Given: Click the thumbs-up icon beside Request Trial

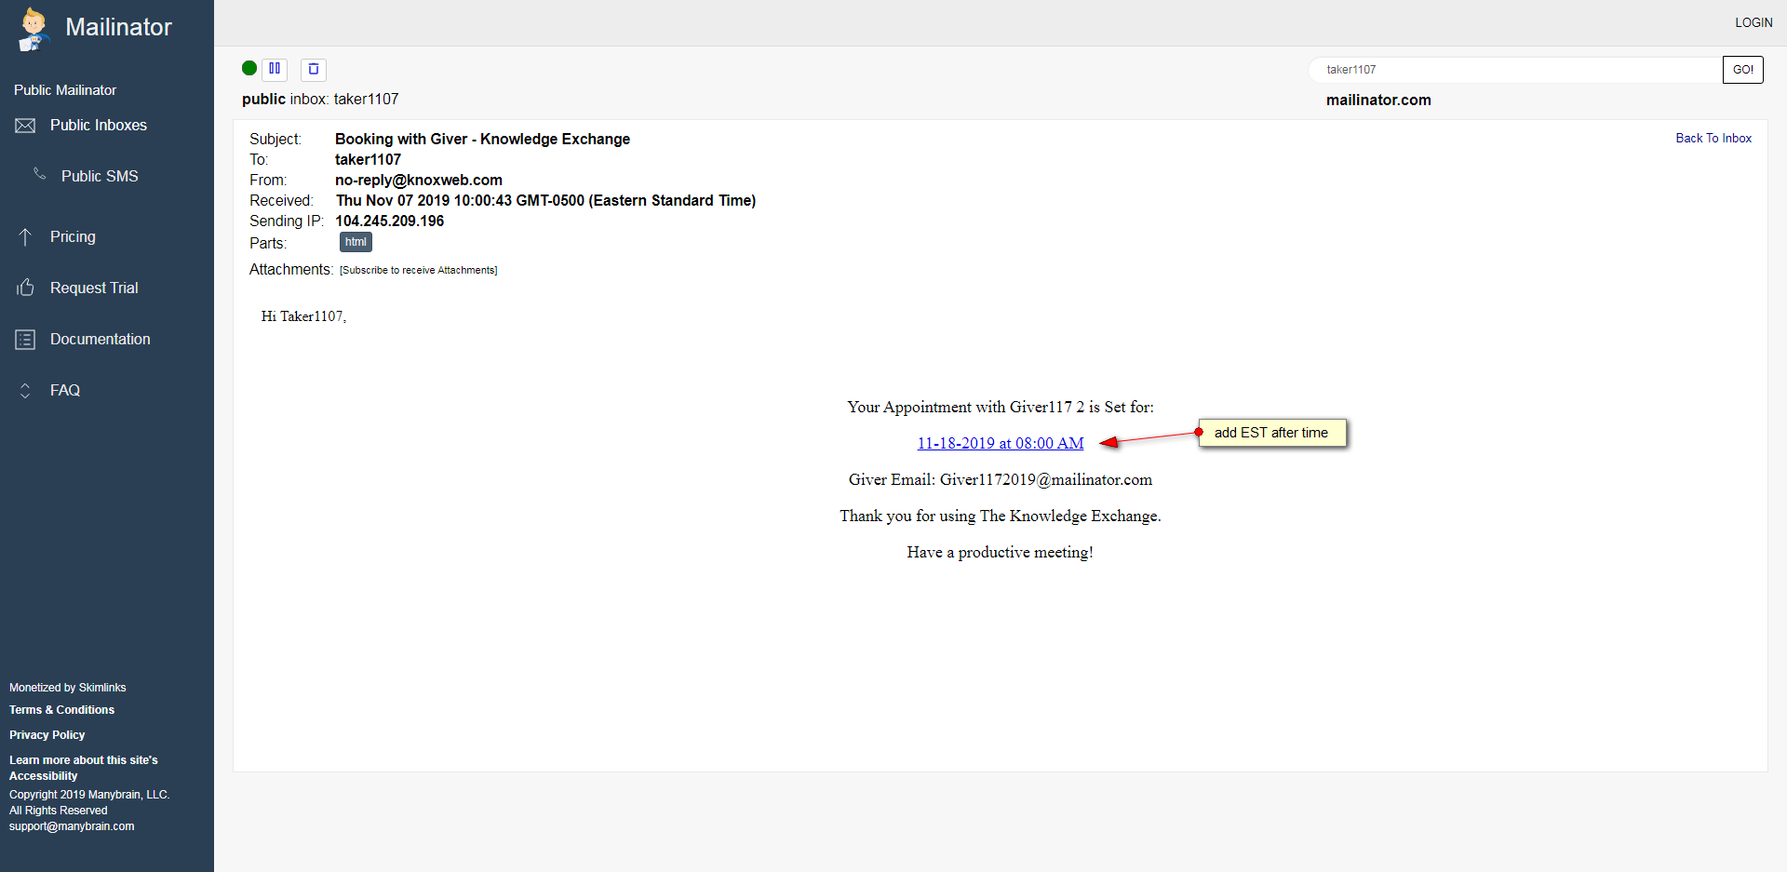Looking at the screenshot, I should (25, 288).
